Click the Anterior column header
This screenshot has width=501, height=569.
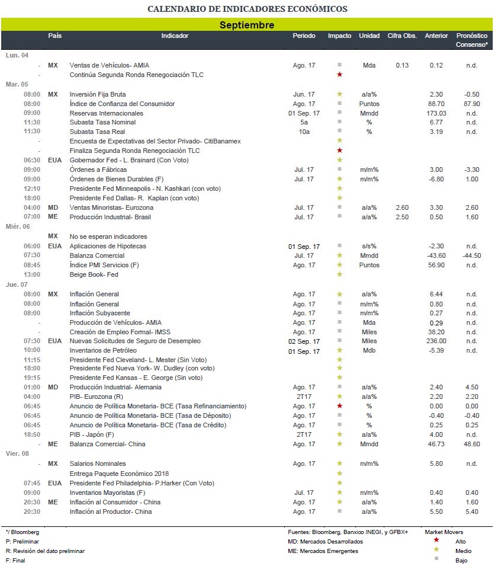436,36
